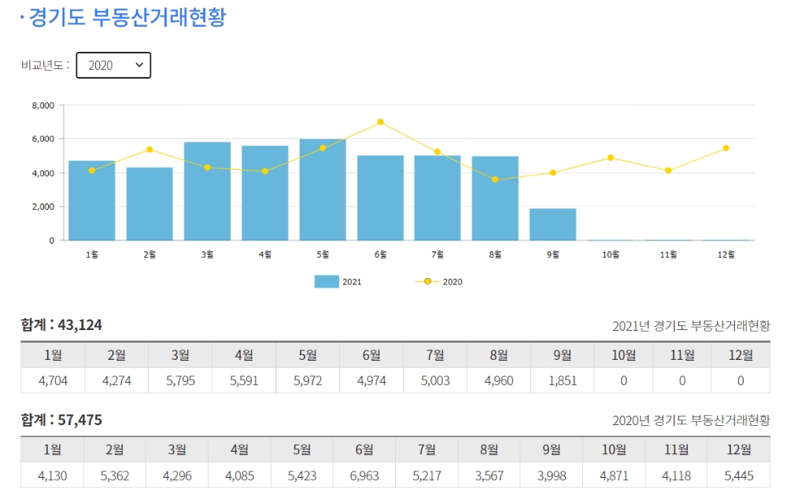Click the yellow marker above 8월
The image size is (787, 499).
(x=497, y=180)
